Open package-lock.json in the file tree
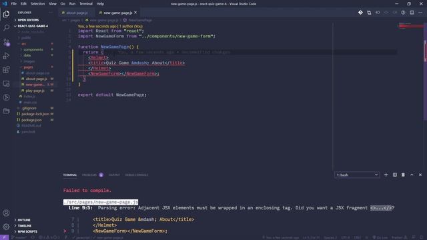 [x=35, y=114]
